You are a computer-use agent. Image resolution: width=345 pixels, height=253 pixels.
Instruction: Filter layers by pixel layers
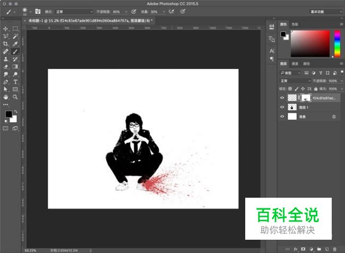click(x=306, y=73)
